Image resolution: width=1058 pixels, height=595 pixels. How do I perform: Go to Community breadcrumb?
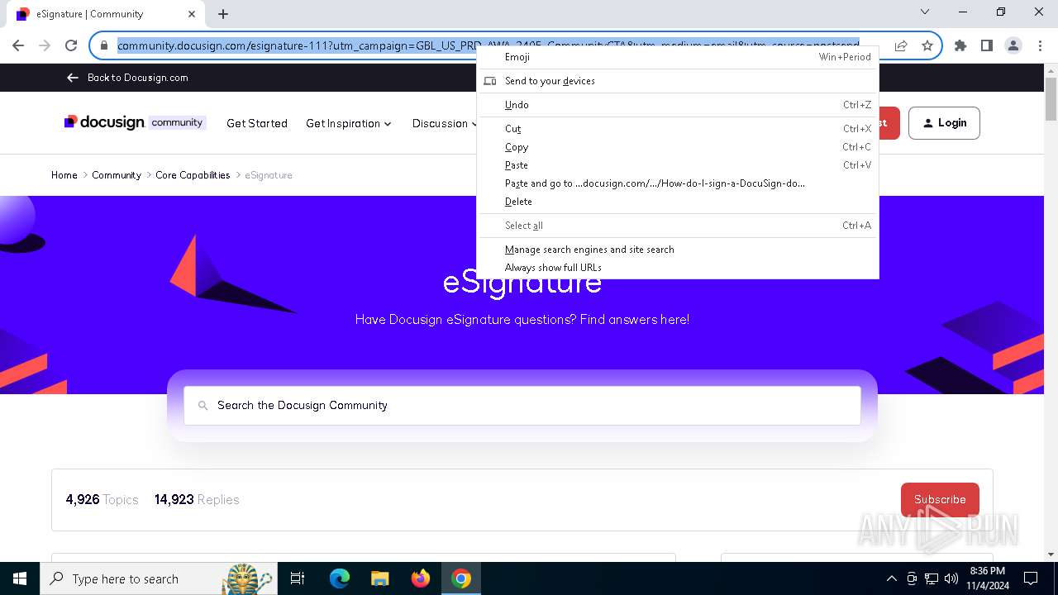(117, 175)
